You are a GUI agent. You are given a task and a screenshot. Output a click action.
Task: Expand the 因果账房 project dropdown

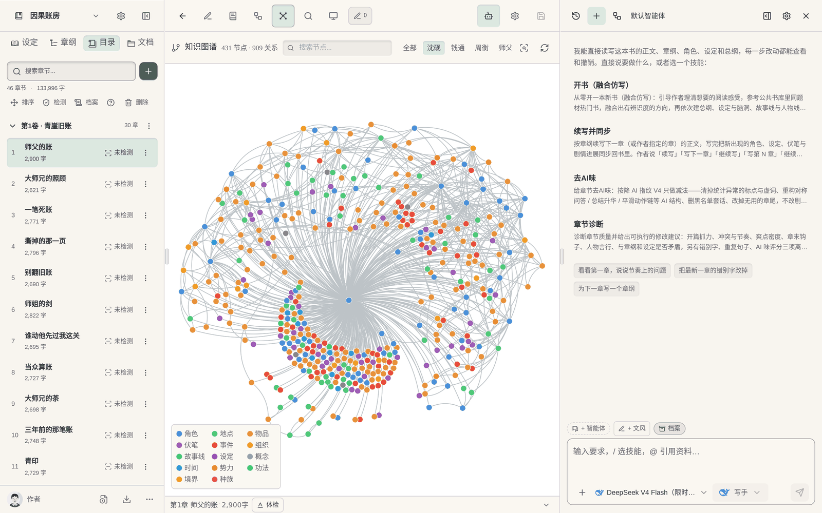[96, 16]
